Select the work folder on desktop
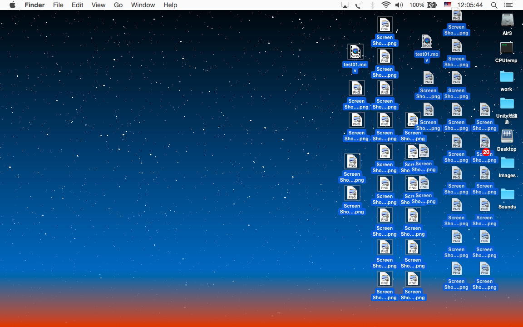Image resolution: width=523 pixels, height=327 pixels. point(506,76)
